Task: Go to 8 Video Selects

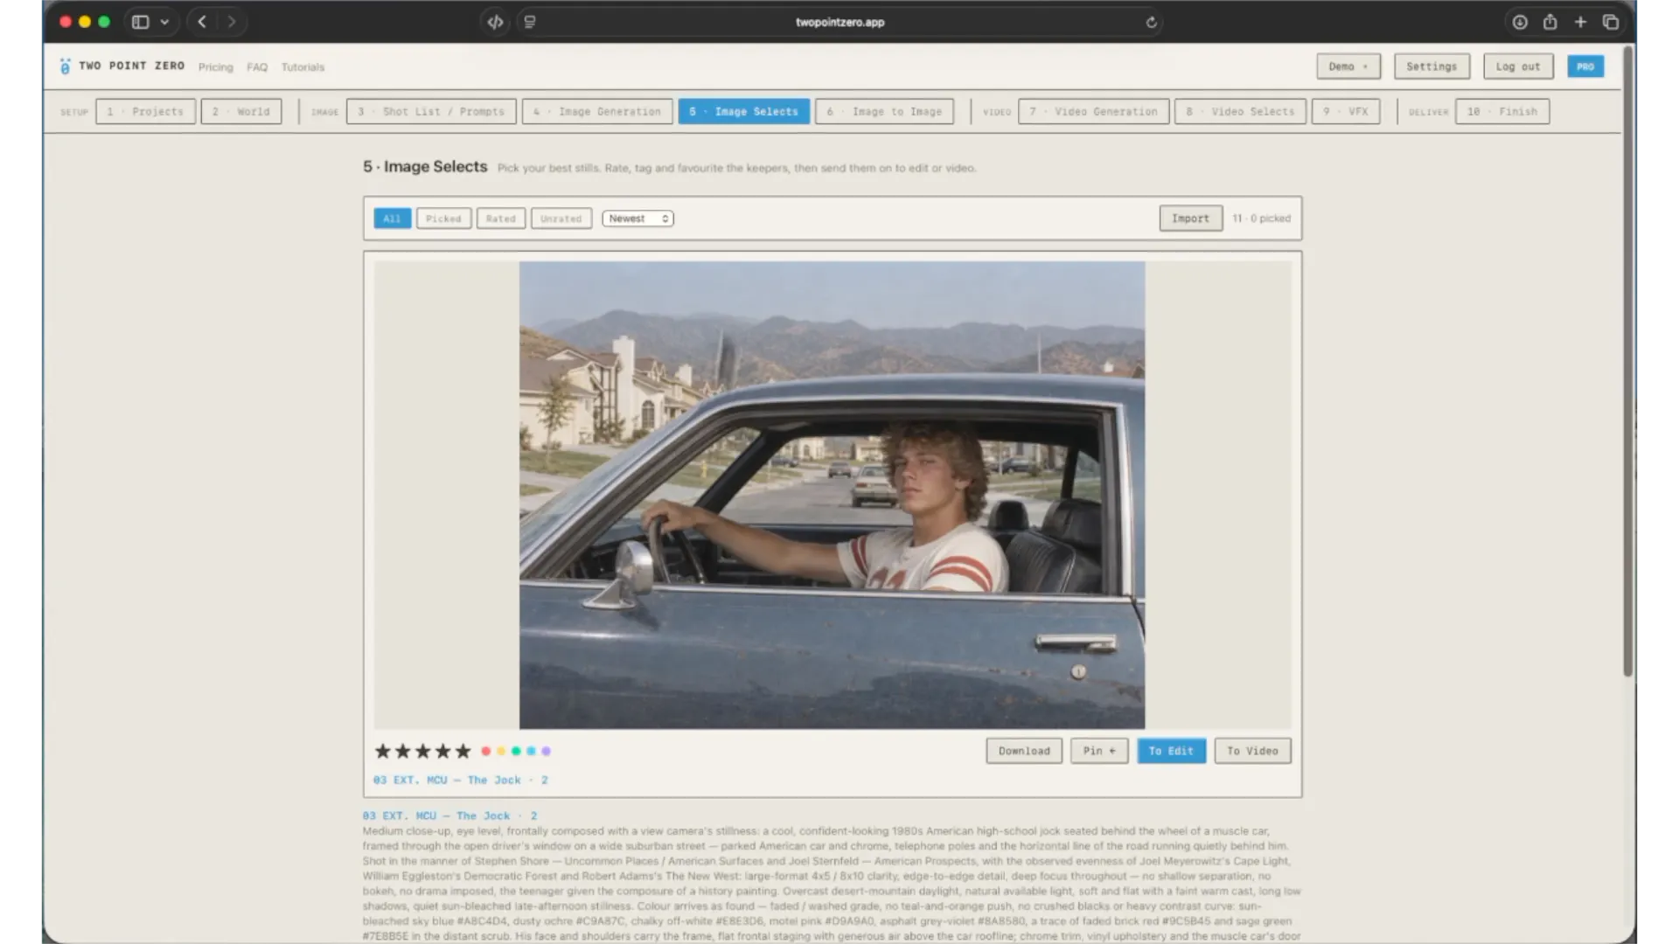Action: [1240, 112]
